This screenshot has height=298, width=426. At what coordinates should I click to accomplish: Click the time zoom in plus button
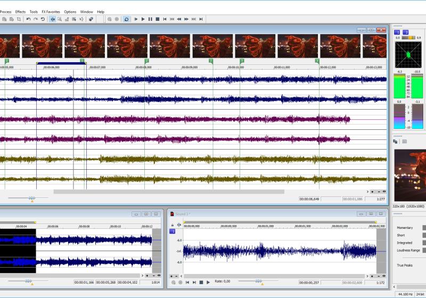point(372,192)
